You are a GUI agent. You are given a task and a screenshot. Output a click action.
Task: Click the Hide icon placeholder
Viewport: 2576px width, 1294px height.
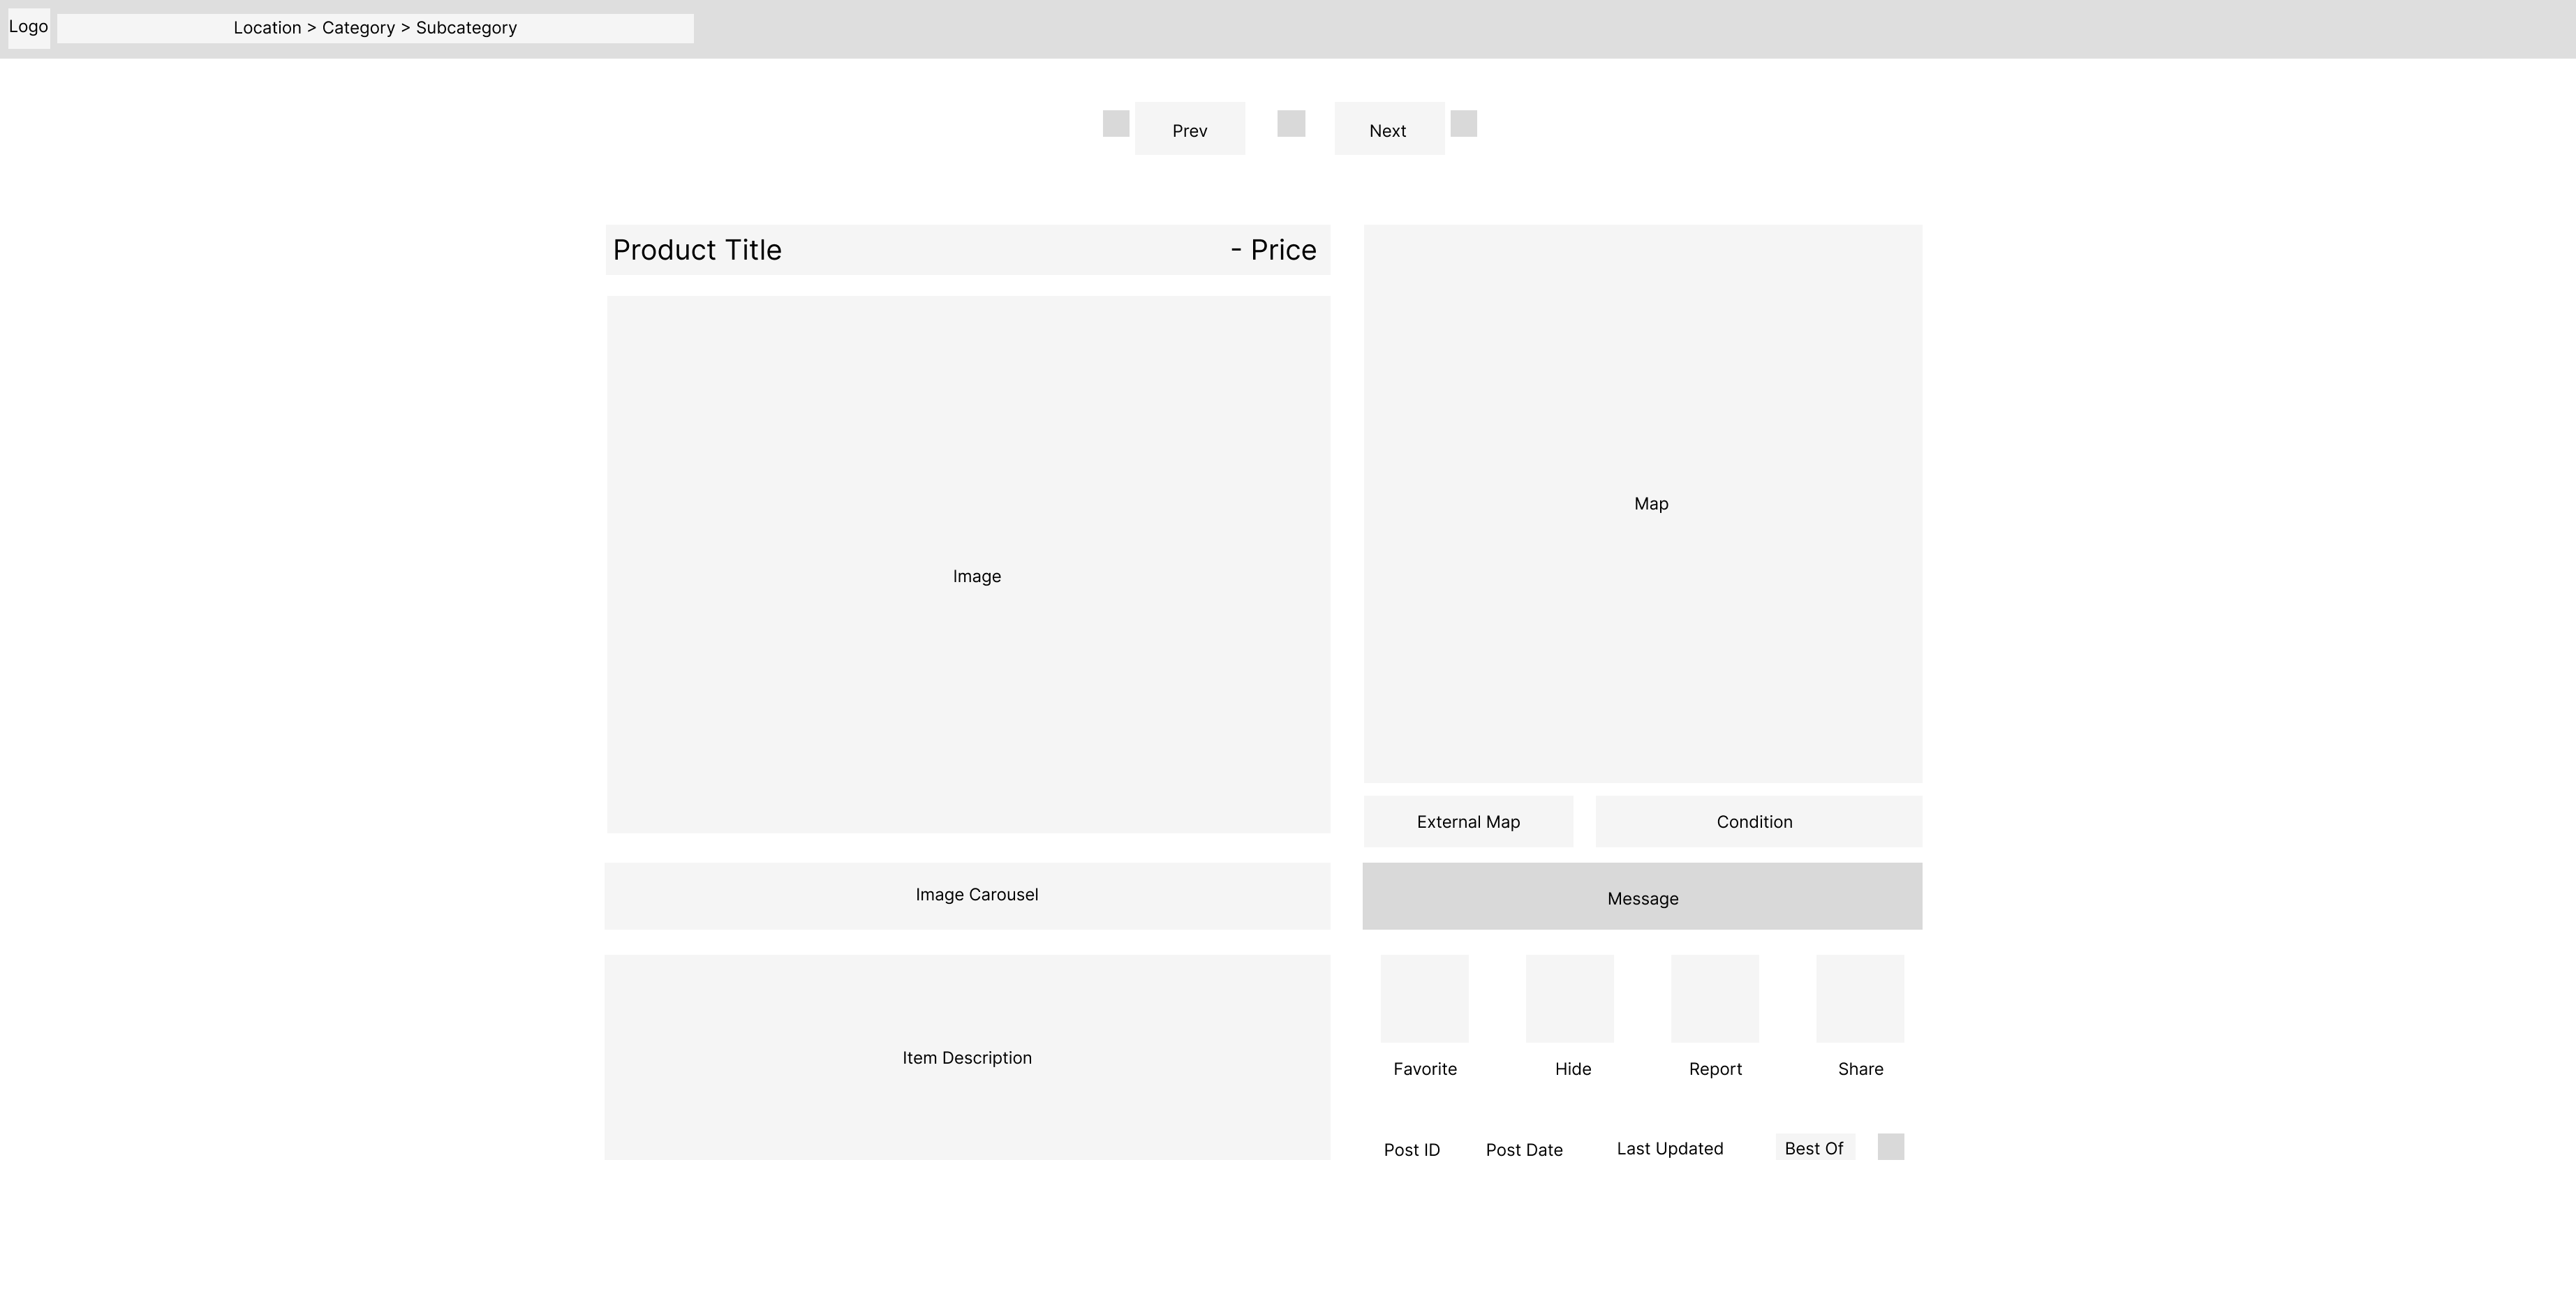click(x=1569, y=998)
